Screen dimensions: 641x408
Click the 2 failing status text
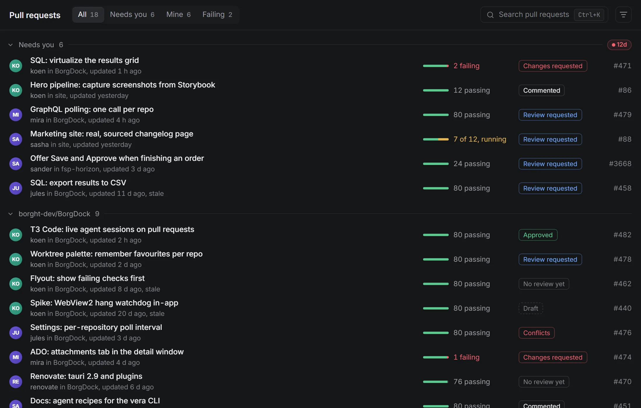[x=466, y=66]
